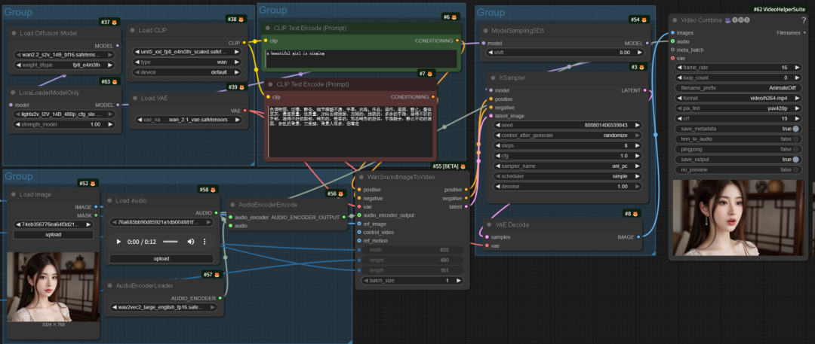Screen dimensions: 815x344
Task: Open the Load Audio filename dropdown
Action: pyautogui.click(x=161, y=222)
